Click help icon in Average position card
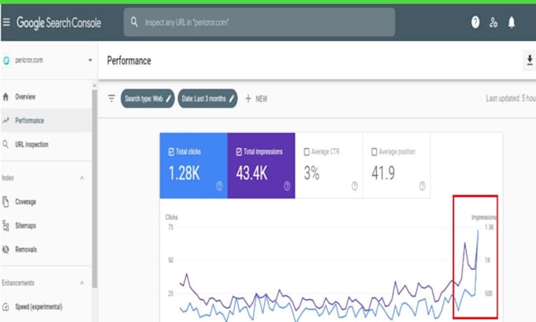Image resolution: width=536 pixels, height=322 pixels. tap(422, 186)
